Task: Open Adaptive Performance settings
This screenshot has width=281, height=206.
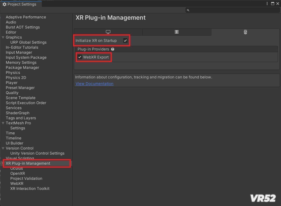Action: (x=26, y=17)
